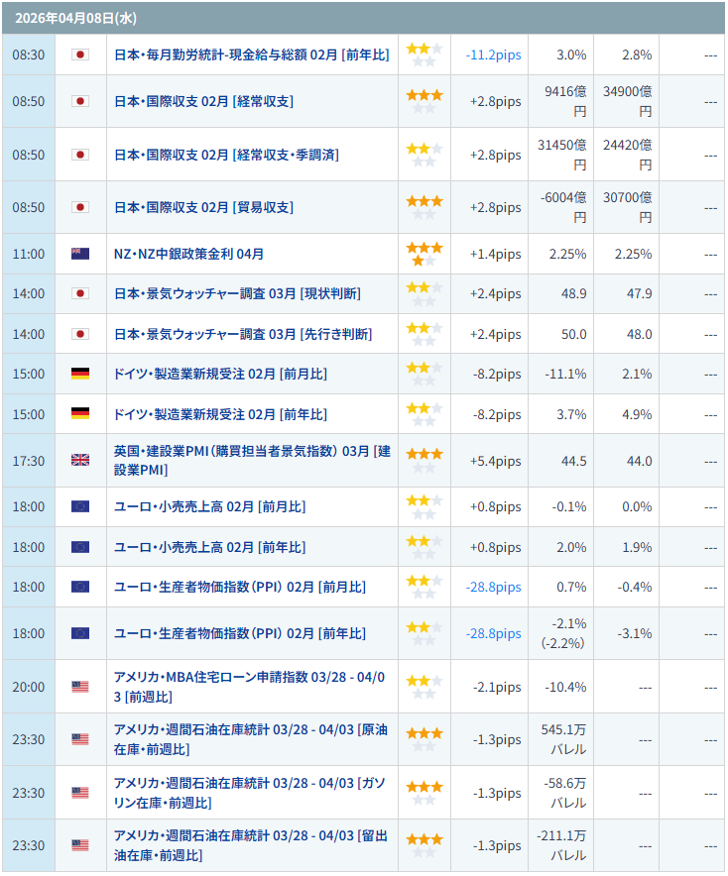This screenshot has height=876, width=728.
Task: Open 日本・景気ウォッチャー調査 [先行き判断] link
Action: pyautogui.click(x=243, y=334)
